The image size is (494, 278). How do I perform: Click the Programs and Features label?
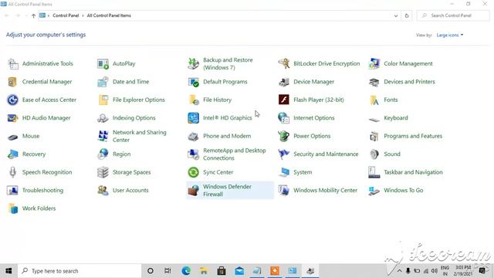click(x=413, y=136)
